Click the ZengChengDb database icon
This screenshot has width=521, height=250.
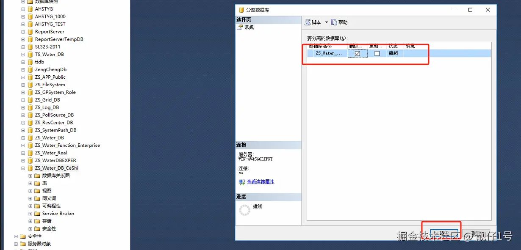(x=30, y=70)
